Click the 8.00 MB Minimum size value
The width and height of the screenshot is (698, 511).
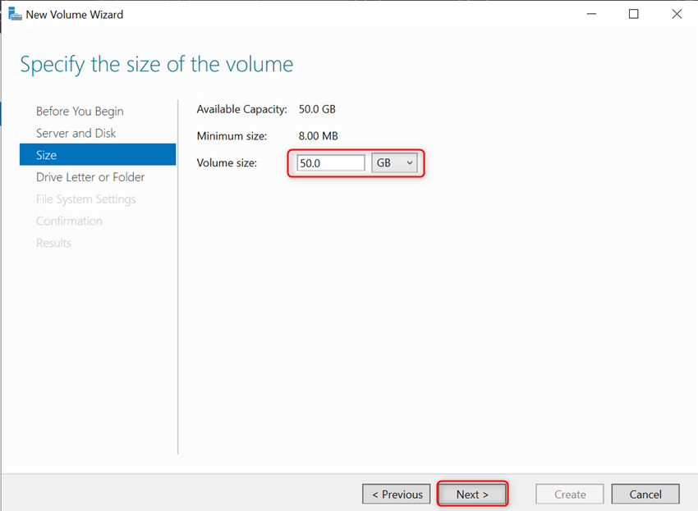[318, 136]
